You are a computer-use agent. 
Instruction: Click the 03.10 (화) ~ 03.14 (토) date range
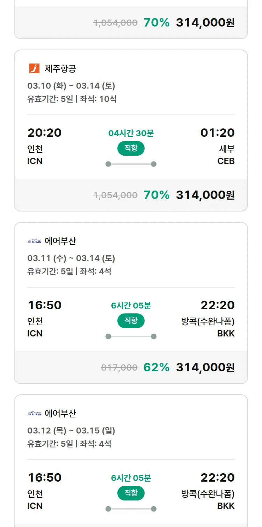(x=71, y=86)
